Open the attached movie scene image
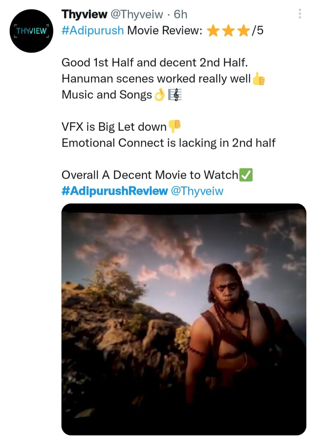 [x=184, y=319]
